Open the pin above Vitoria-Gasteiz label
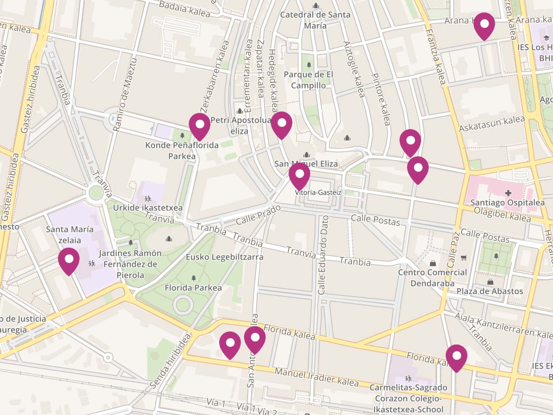 click(x=299, y=175)
